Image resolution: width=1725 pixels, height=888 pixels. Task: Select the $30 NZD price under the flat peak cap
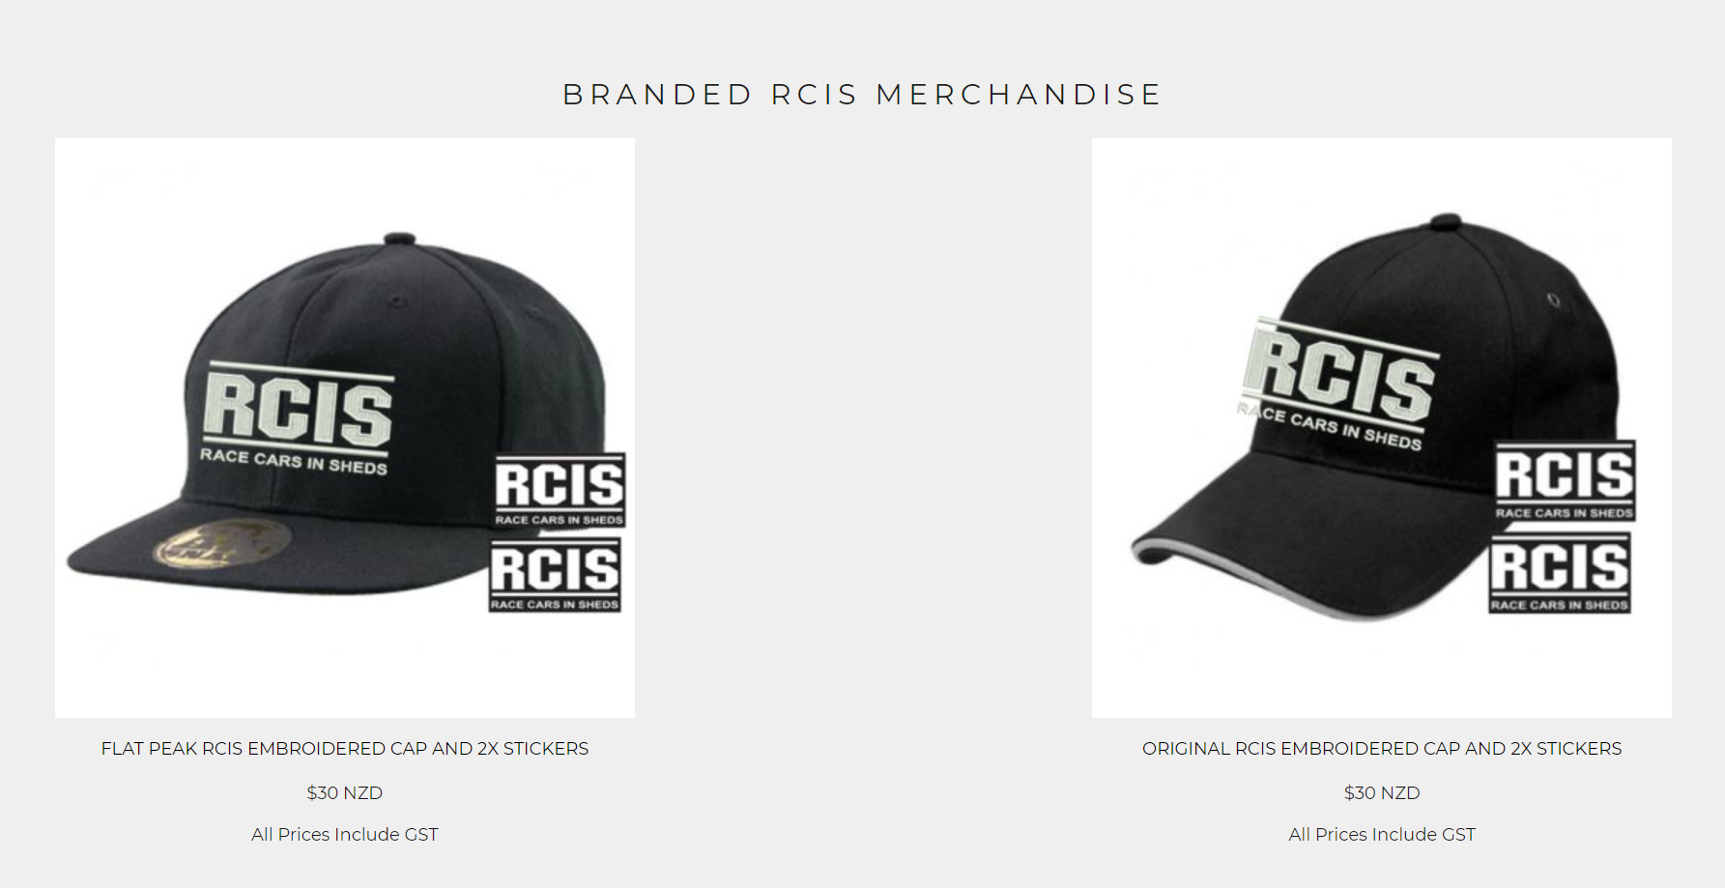pyautogui.click(x=345, y=793)
